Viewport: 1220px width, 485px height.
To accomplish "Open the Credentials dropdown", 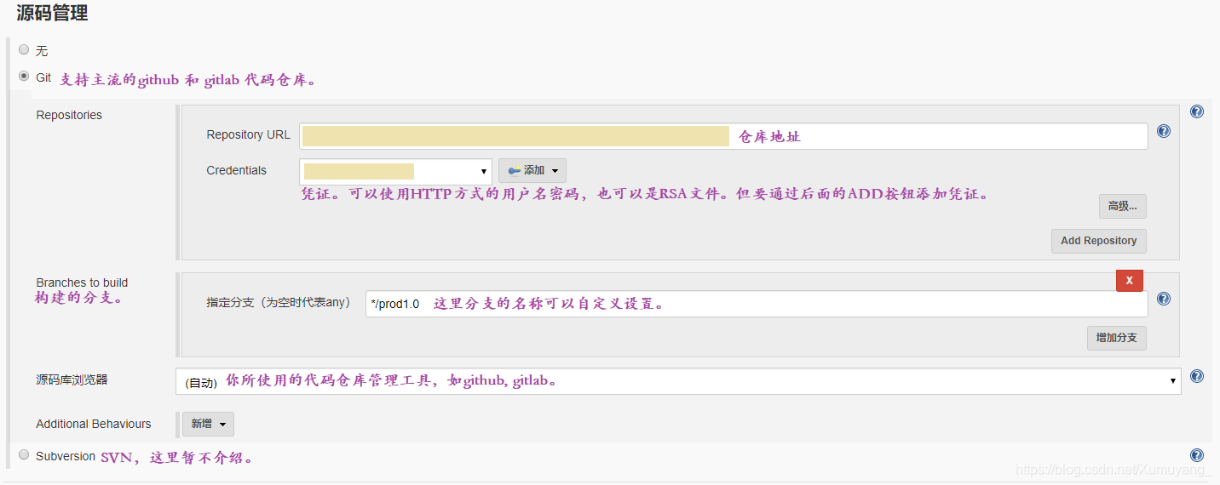I will click(395, 171).
